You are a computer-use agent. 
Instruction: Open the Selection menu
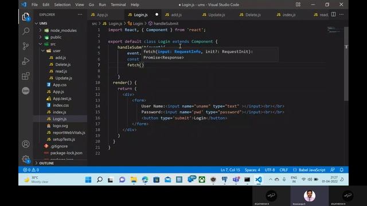(x=63, y=5)
